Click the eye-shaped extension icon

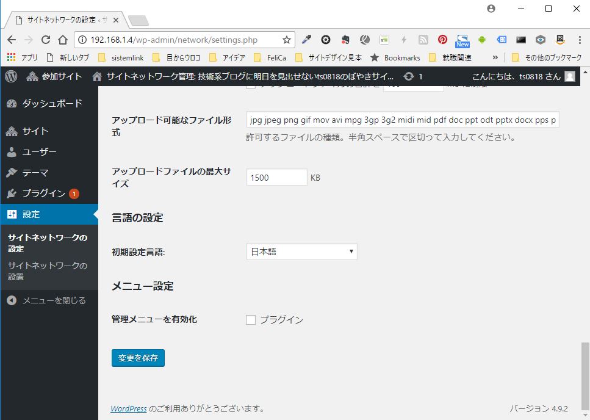[541, 40]
